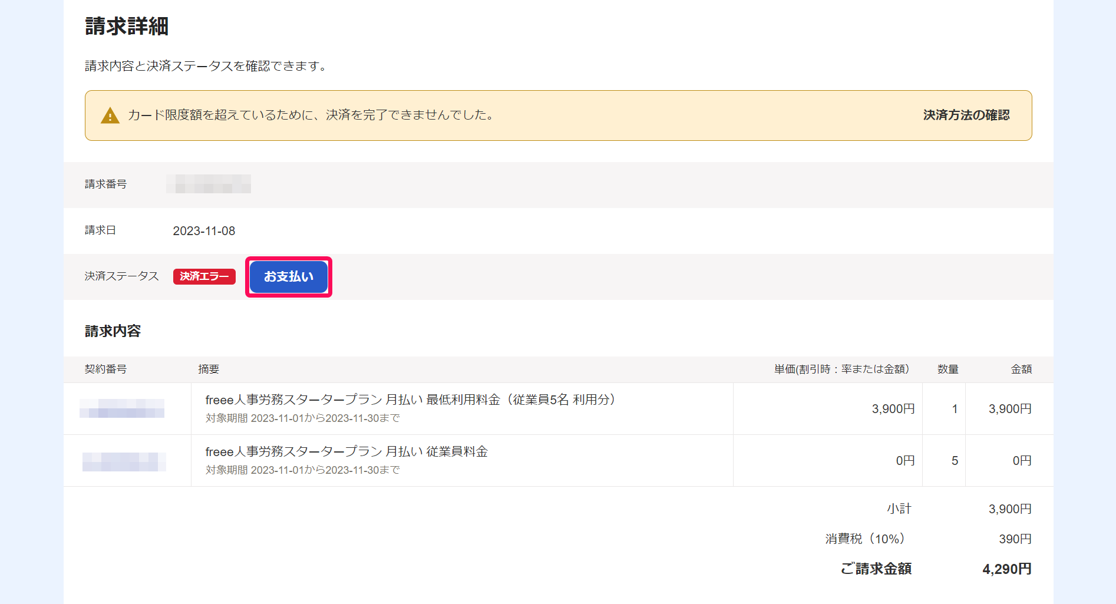This screenshot has height=604, width=1116.
Task: Click the 小計 label
Action: coord(899,509)
